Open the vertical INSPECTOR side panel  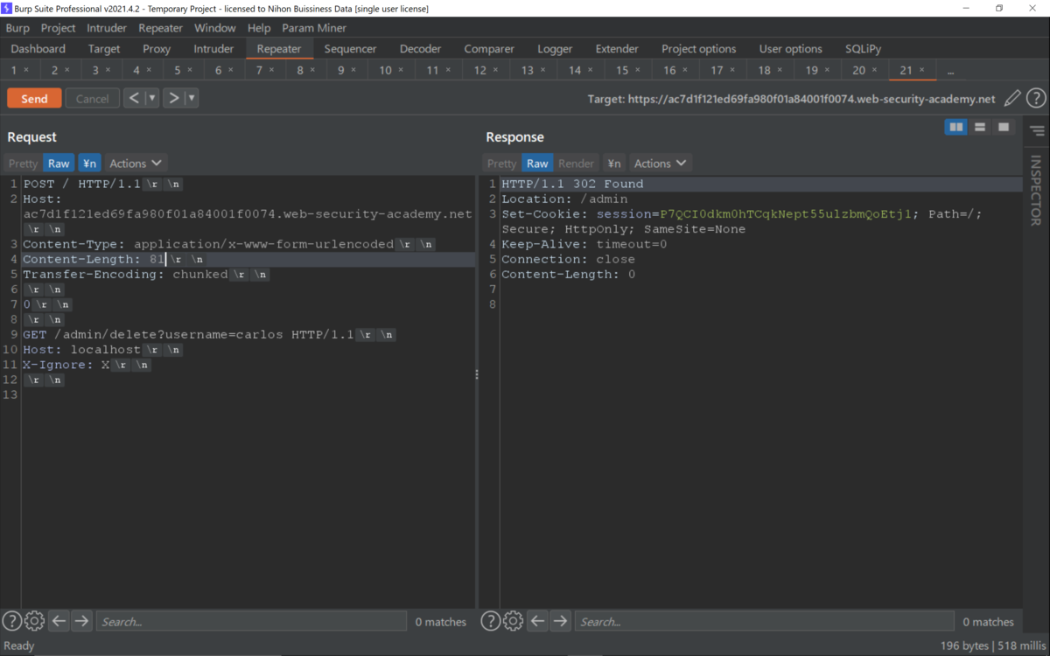click(1036, 191)
